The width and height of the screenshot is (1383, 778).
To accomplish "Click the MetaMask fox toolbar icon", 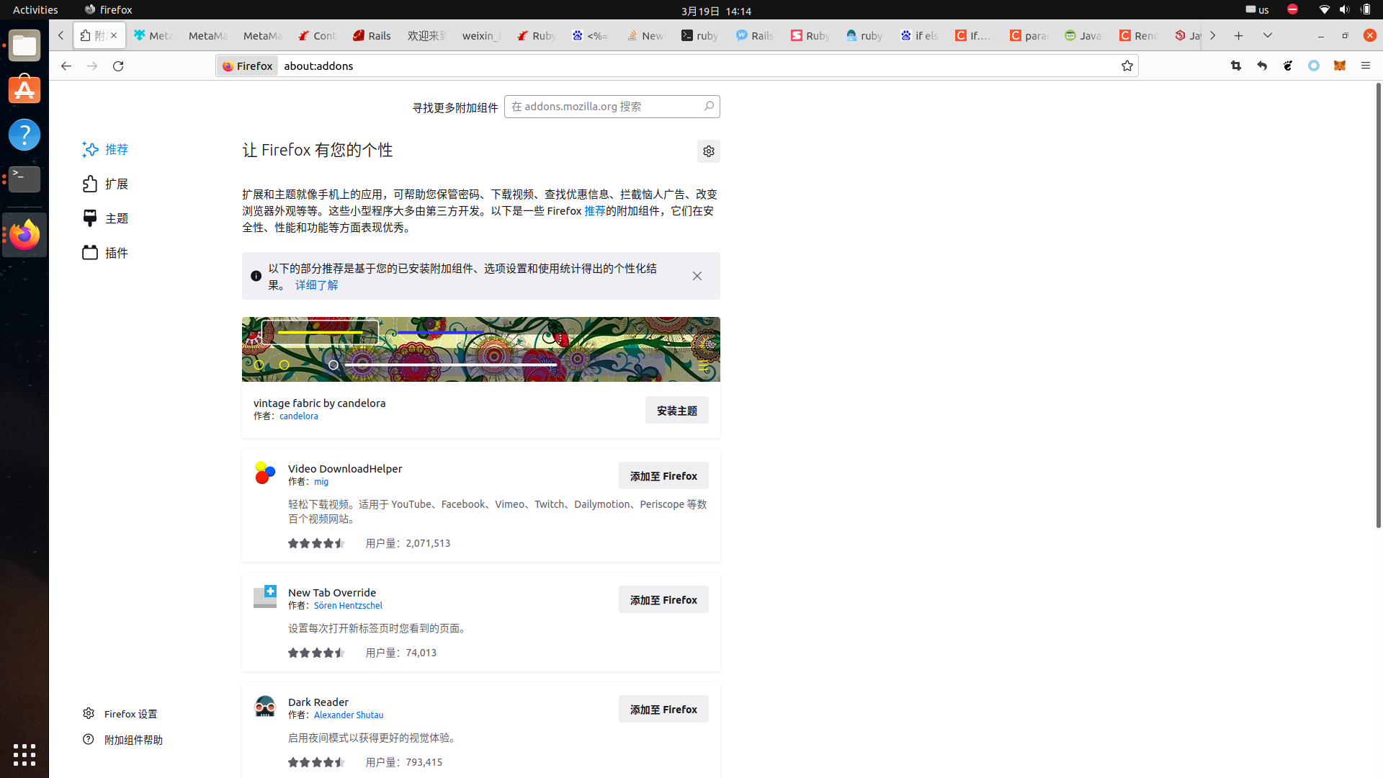I will pyautogui.click(x=1339, y=66).
